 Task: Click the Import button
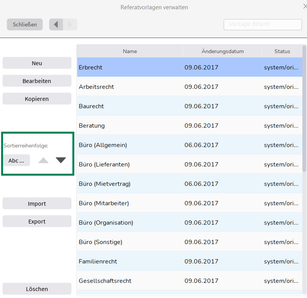tap(37, 203)
